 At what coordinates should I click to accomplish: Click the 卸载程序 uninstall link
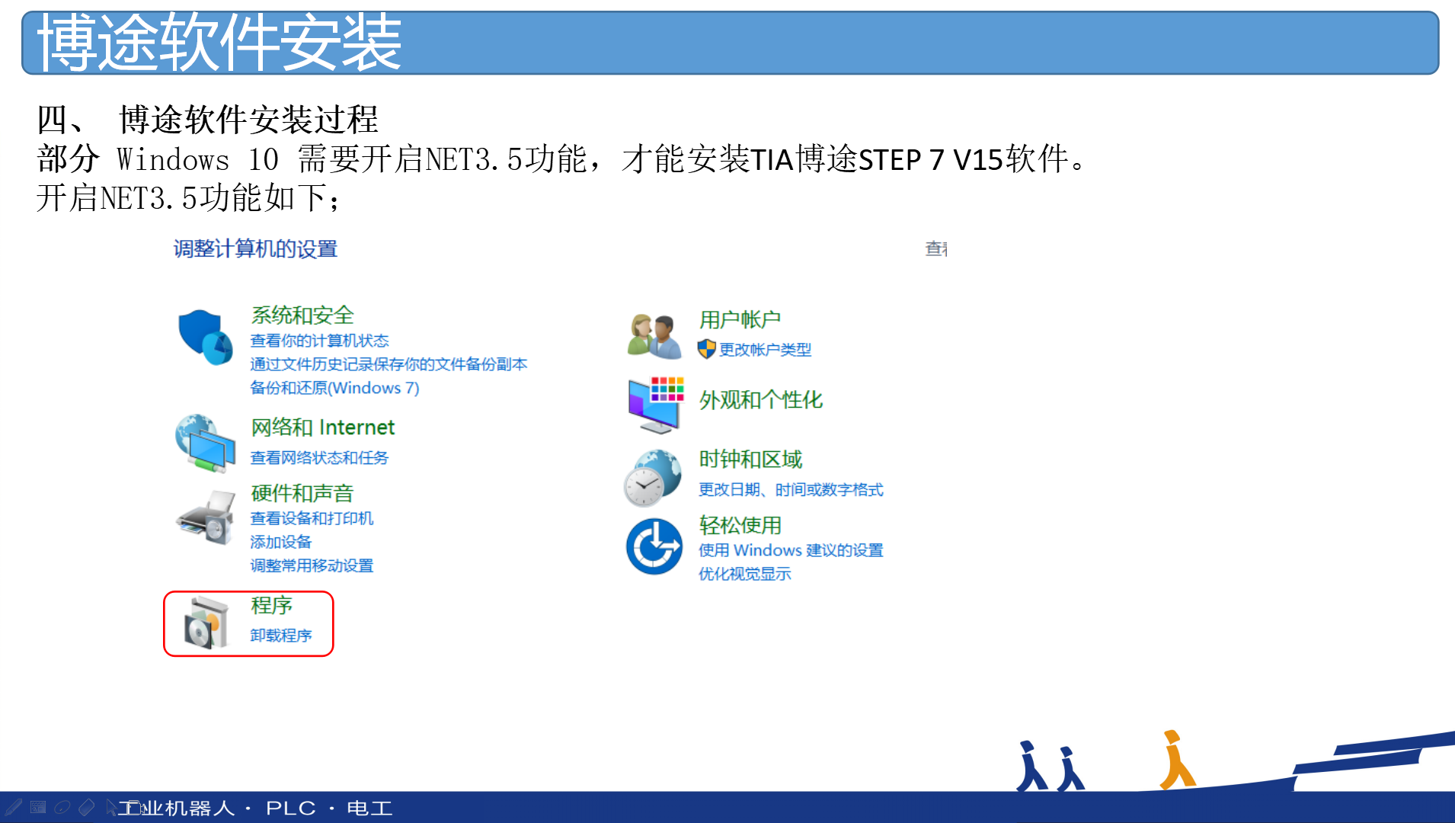(x=281, y=636)
